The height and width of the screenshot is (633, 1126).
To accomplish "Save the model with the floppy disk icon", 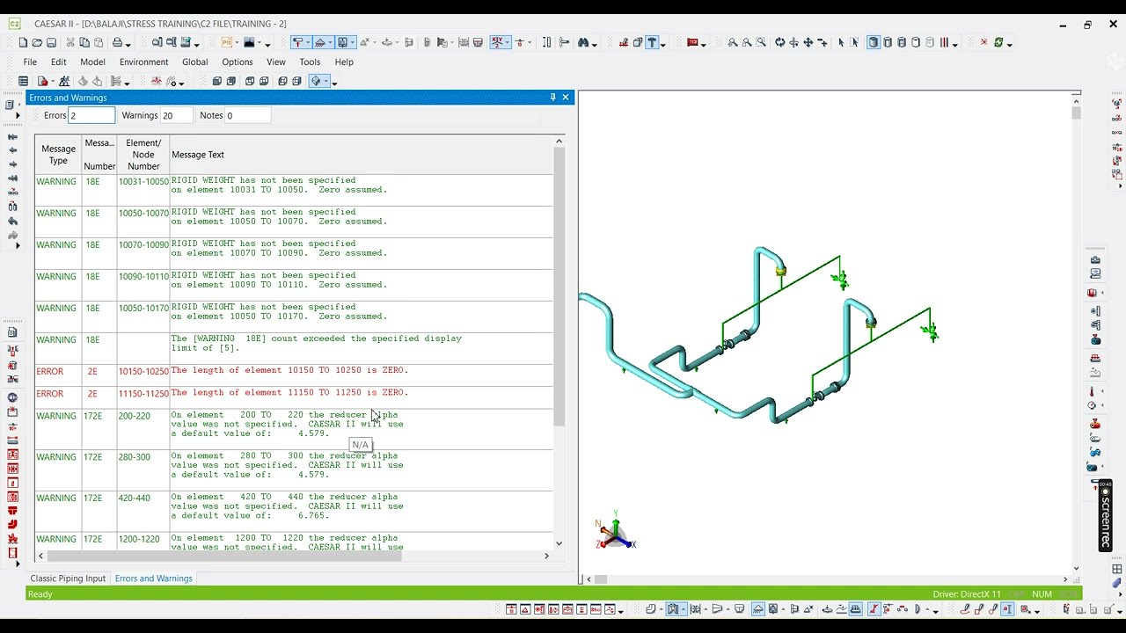I will 51,42.
